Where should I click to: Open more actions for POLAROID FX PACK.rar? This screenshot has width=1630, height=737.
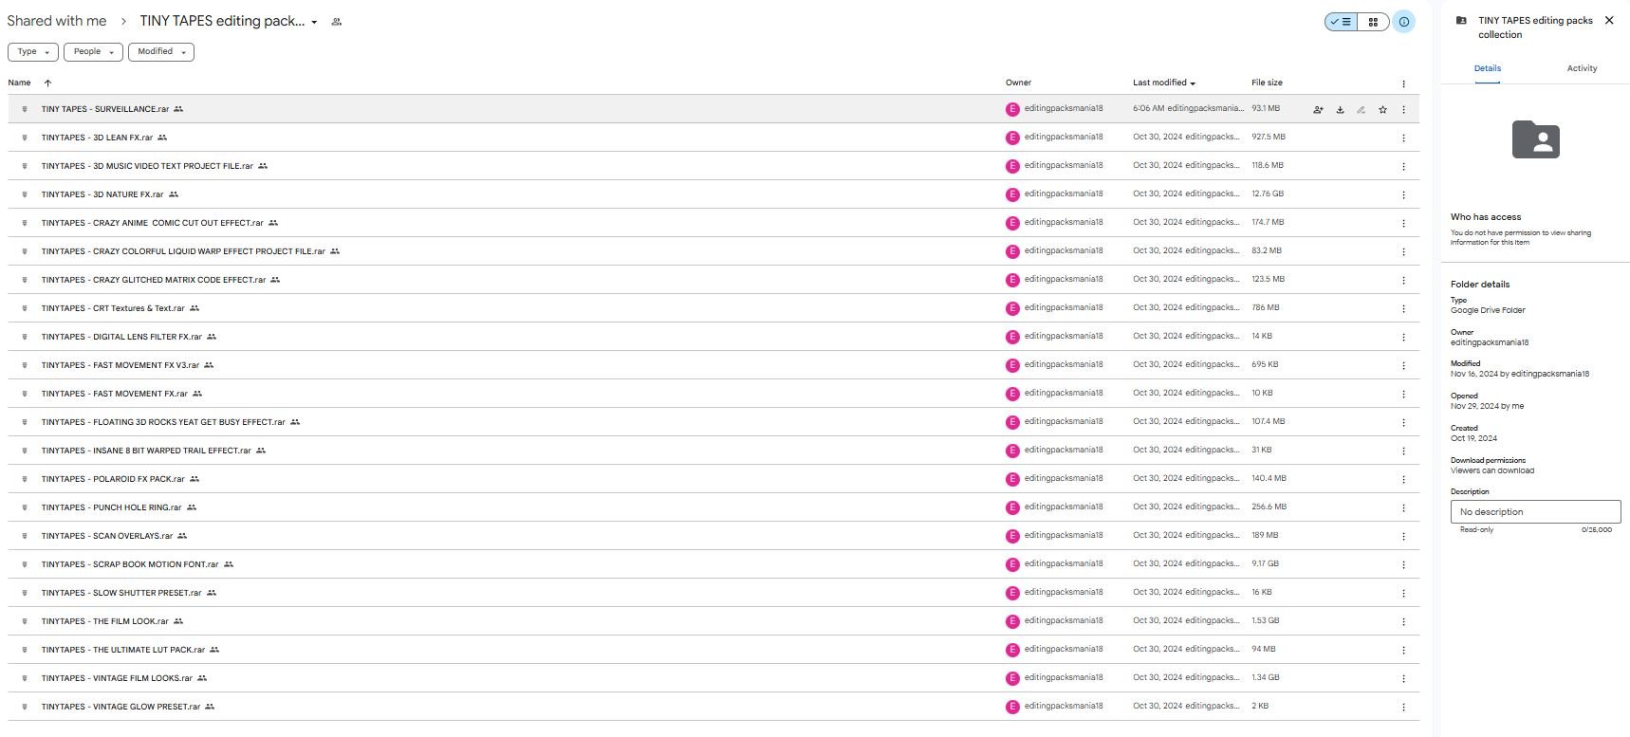1403,480
